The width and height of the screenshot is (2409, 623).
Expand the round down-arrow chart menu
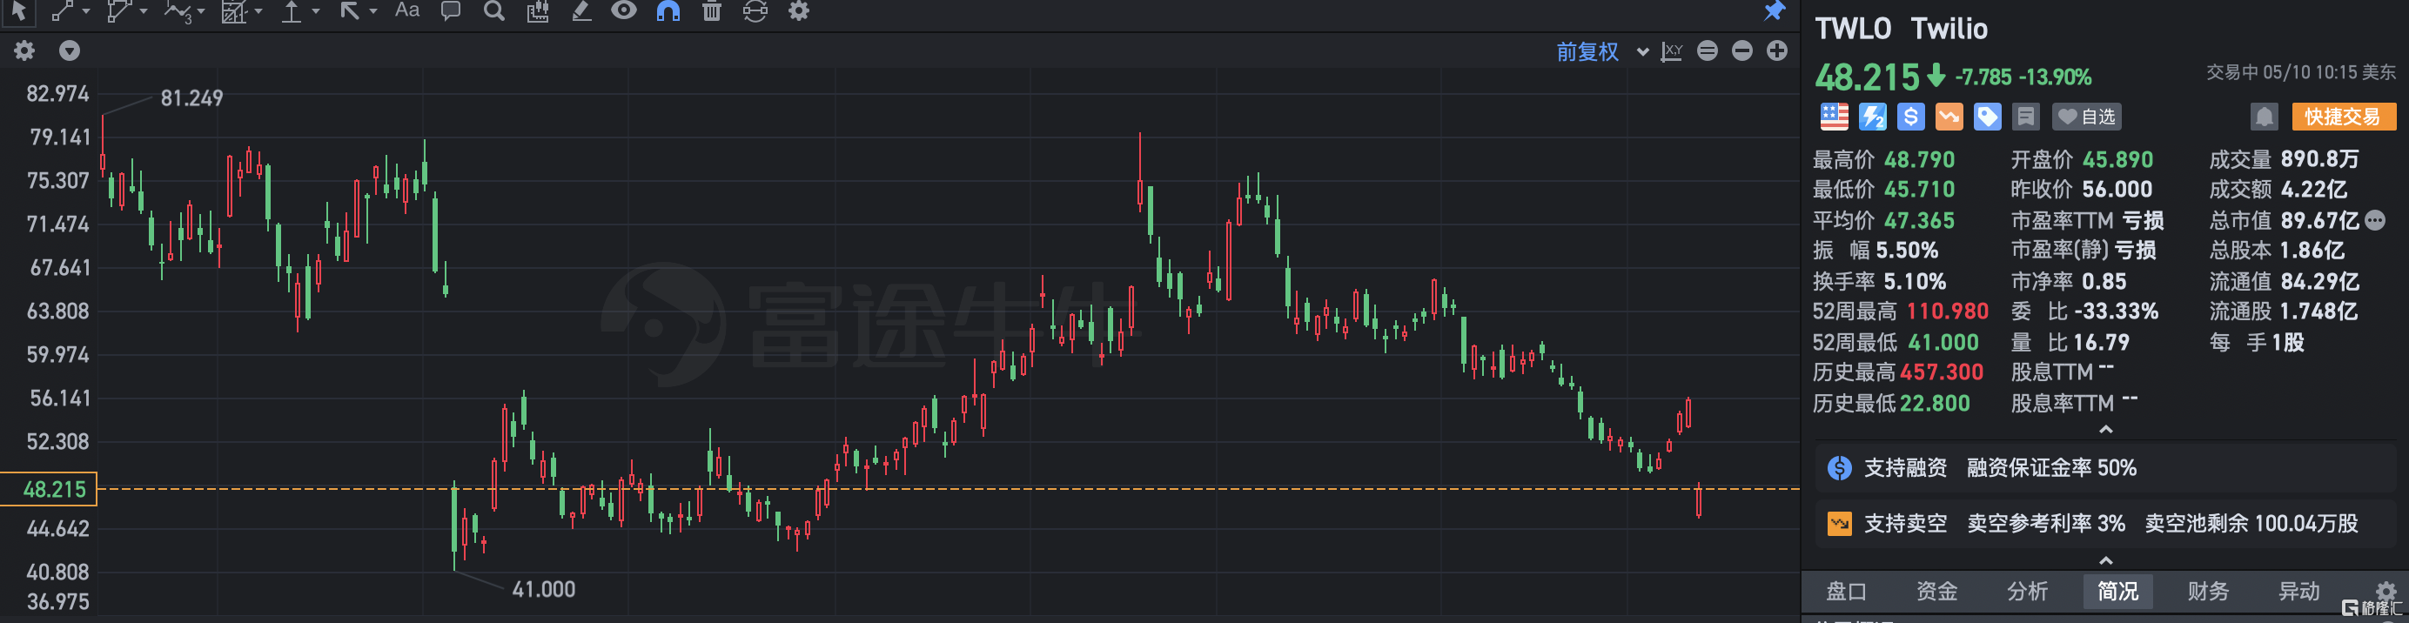click(x=70, y=50)
